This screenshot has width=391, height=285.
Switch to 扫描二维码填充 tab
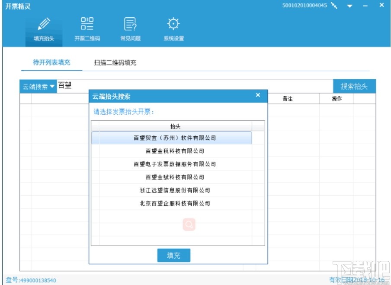coord(115,63)
